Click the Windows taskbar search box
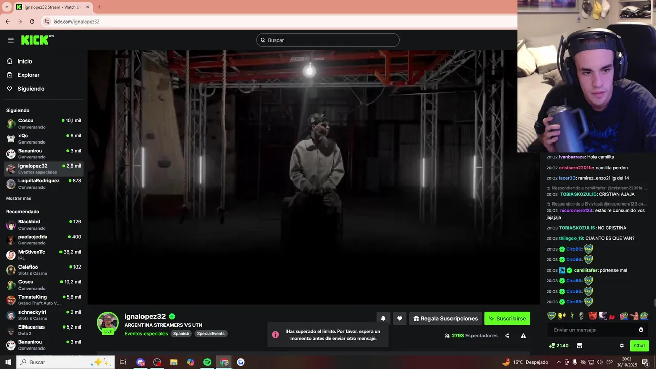The width and height of the screenshot is (656, 369). tap(66, 362)
